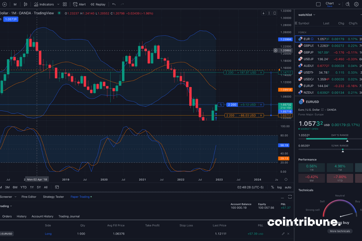Open the Trading dropdown at bottom left
Screen dimensions: 362x241
pos(6,206)
